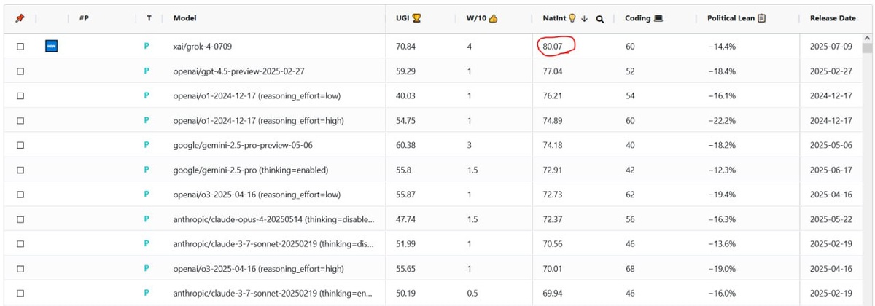The width and height of the screenshot is (875, 306).
Task: Sort by the Model column header
Action: click(x=184, y=18)
